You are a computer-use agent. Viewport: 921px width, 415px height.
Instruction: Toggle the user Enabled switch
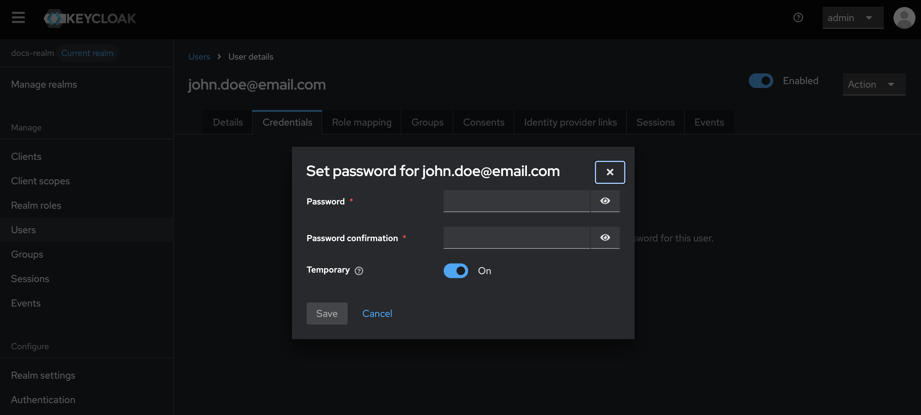click(x=760, y=81)
